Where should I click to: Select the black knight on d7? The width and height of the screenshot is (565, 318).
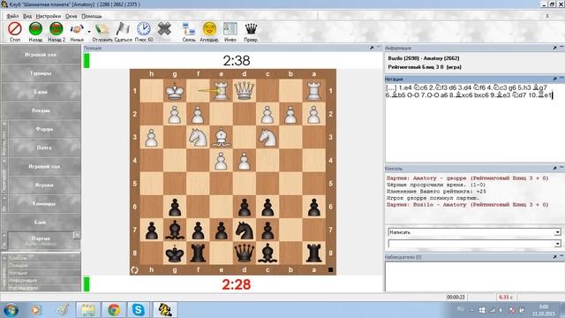point(245,230)
